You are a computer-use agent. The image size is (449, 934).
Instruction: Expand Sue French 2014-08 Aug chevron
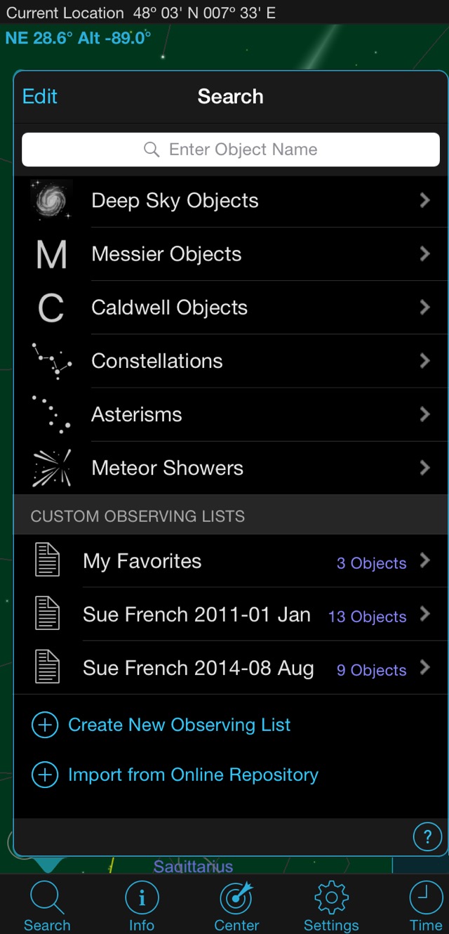click(424, 668)
